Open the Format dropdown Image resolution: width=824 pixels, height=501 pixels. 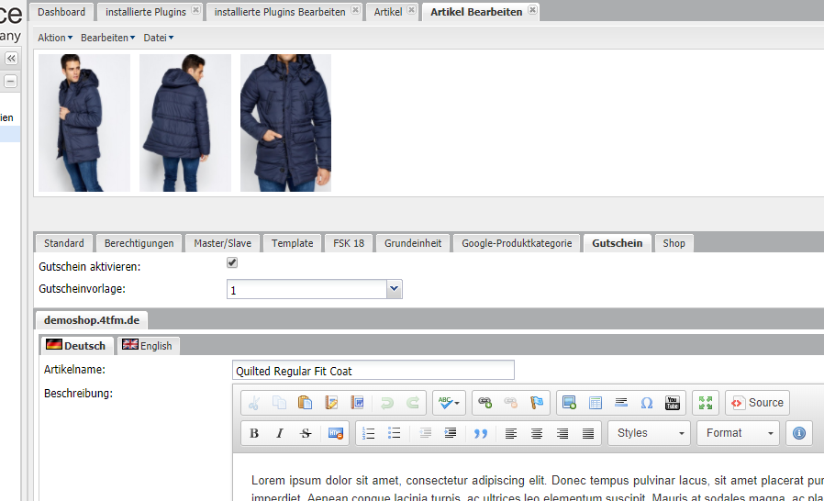point(737,433)
